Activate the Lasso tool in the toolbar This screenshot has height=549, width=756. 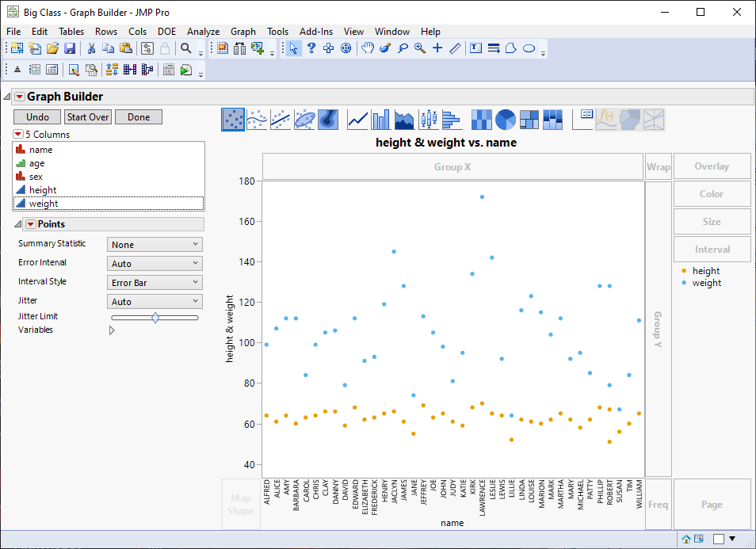pos(403,48)
